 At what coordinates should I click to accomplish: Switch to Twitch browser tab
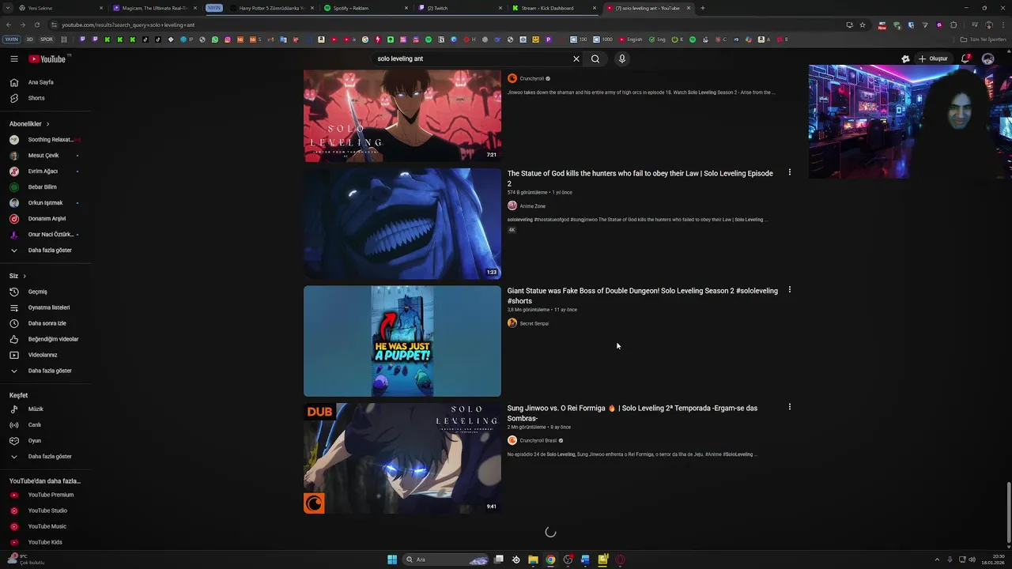459,8
